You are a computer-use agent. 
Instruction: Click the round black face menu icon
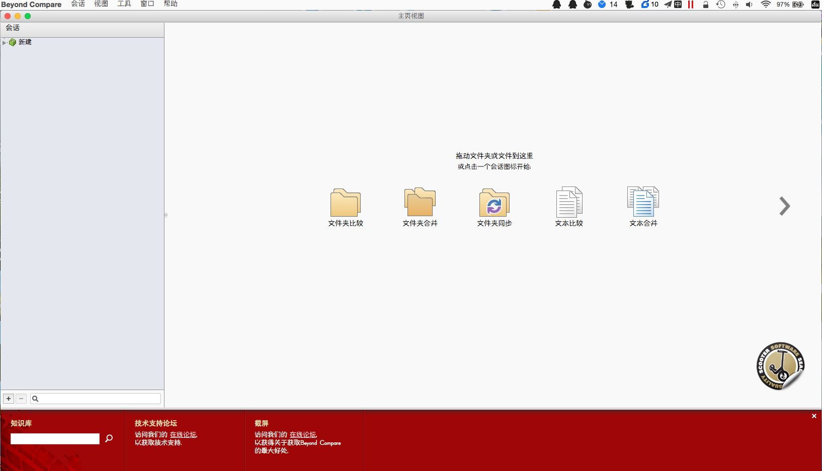588,5
